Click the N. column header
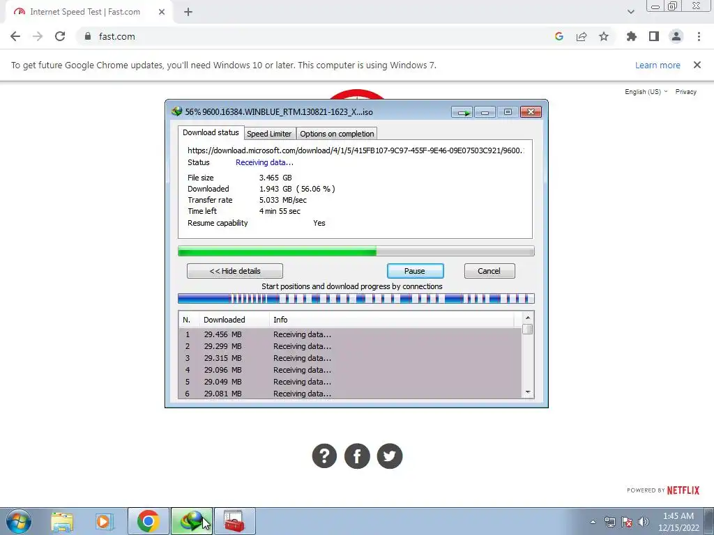The image size is (714, 535). pyautogui.click(x=189, y=320)
